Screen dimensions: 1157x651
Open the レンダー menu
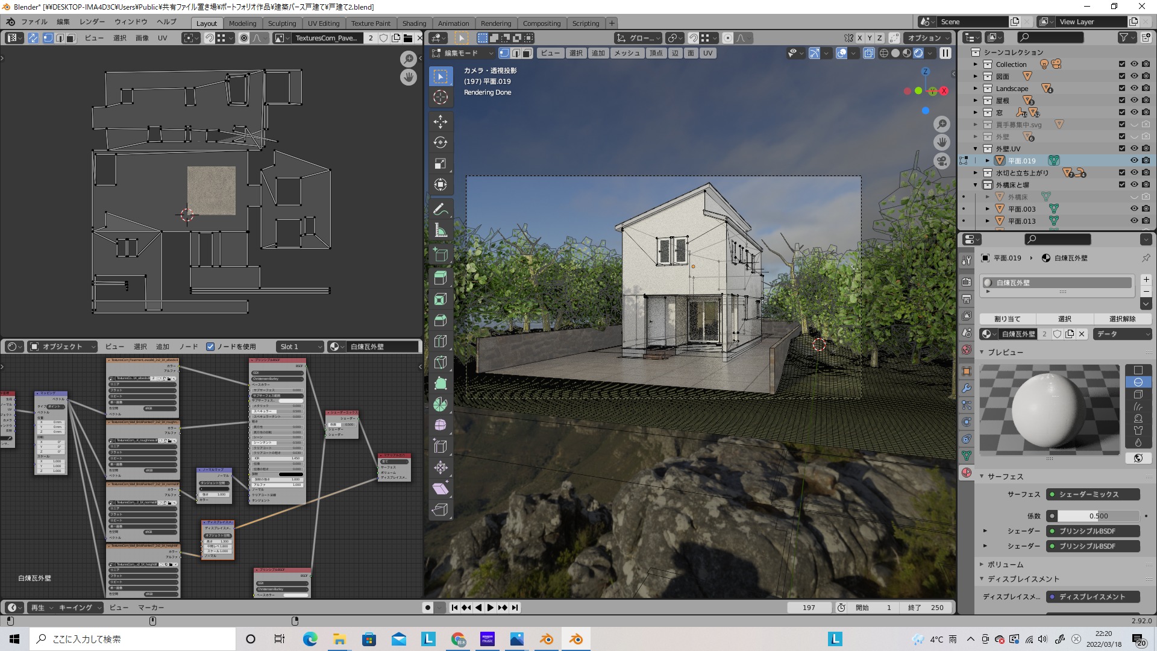[92, 22]
